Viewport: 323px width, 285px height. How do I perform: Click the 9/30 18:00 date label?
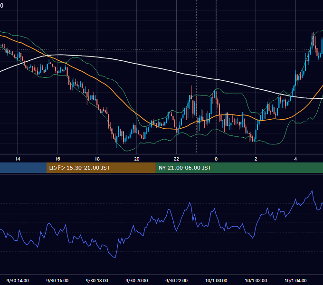click(97, 280)
